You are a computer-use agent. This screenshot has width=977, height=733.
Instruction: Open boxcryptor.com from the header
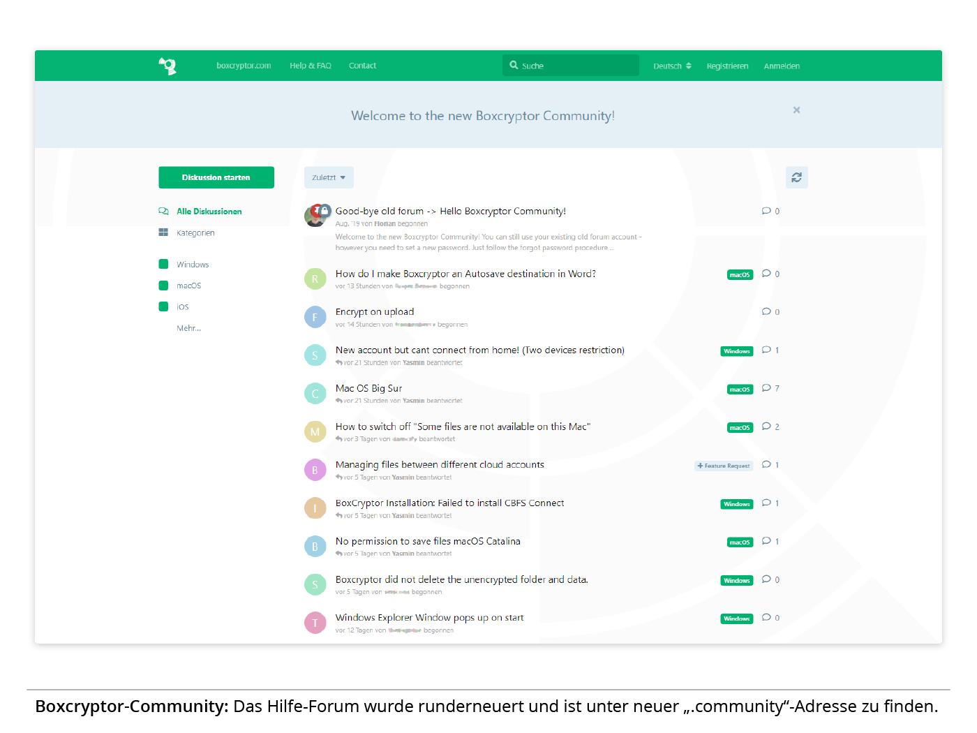(x=244, y=66)
